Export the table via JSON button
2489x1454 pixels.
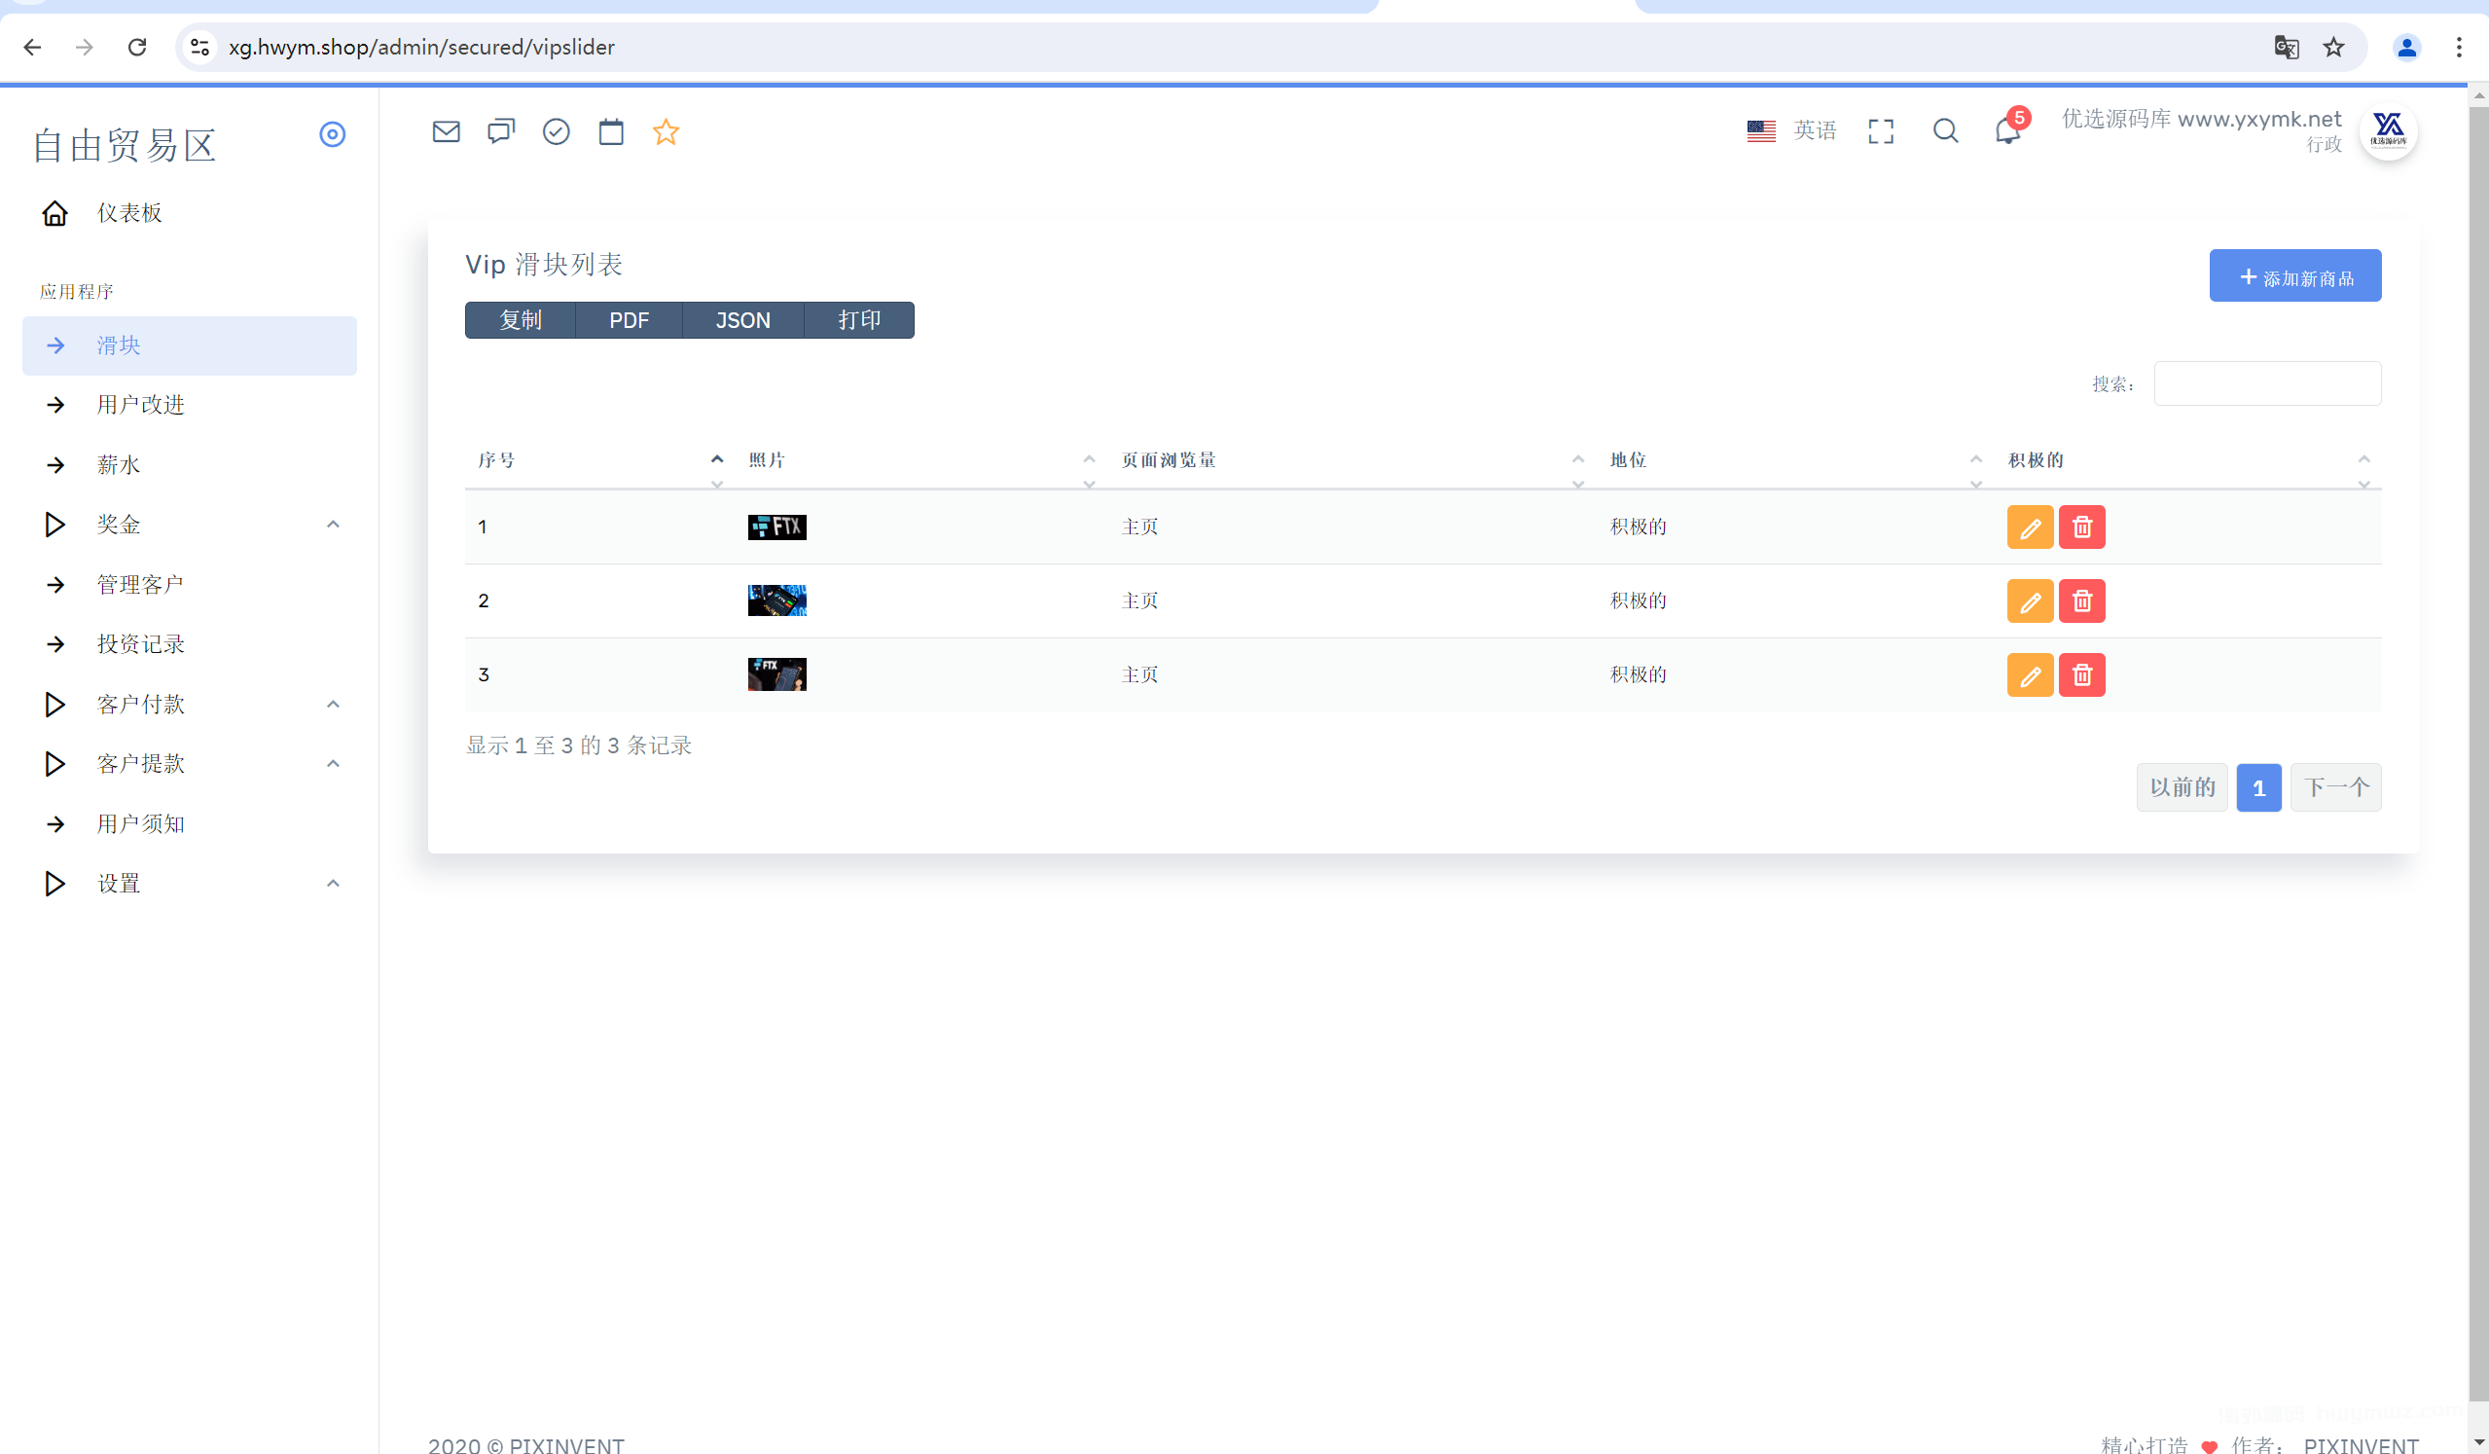coord(742,320)
